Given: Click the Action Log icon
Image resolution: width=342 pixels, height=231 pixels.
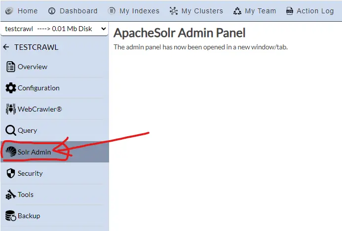Looking at the screenshot, I should (289, 11).
